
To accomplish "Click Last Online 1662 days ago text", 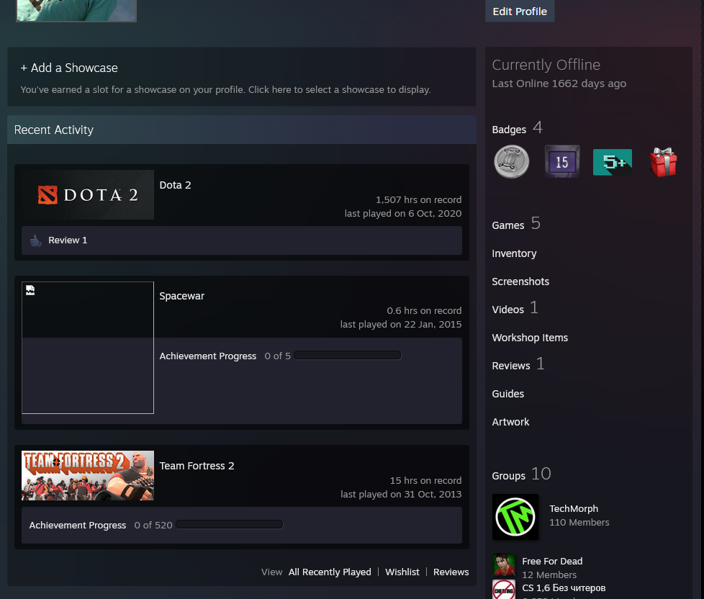I will click(x=559, y=84).
